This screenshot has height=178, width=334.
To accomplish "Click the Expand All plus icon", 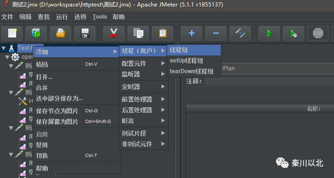I will tap(191, 33).
